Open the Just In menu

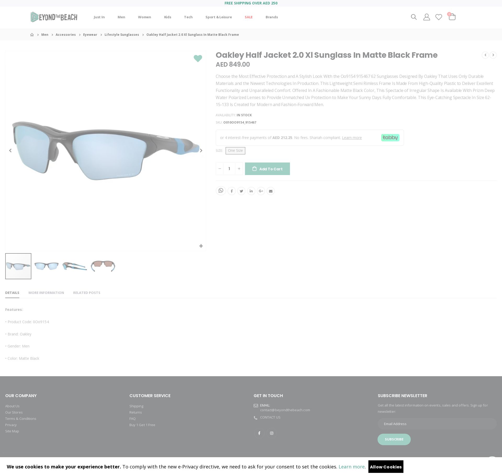(x=99, y=17)
